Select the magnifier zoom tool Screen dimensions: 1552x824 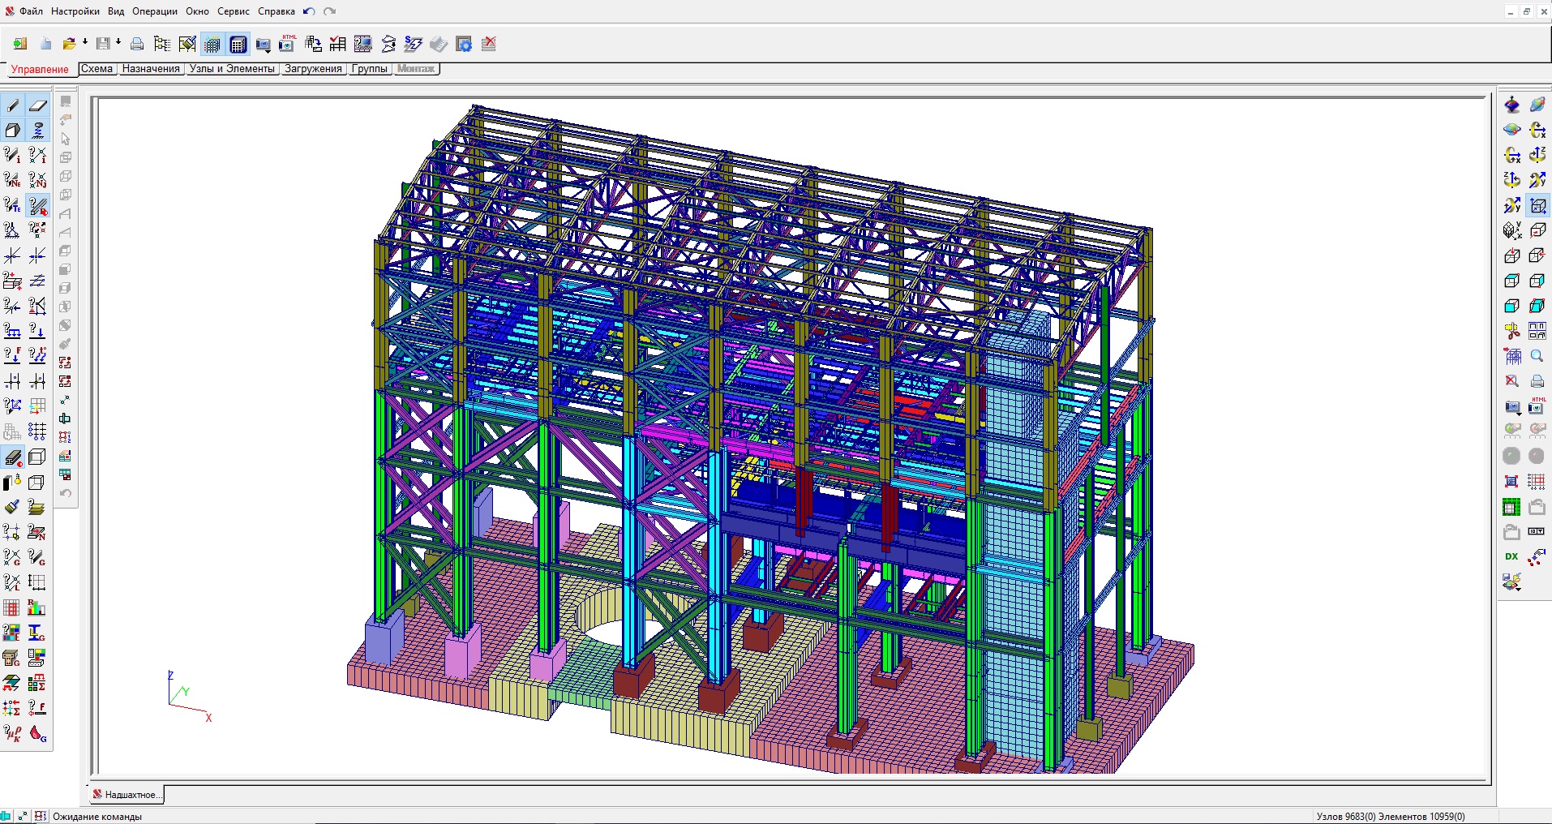(x=1537, y=356)
